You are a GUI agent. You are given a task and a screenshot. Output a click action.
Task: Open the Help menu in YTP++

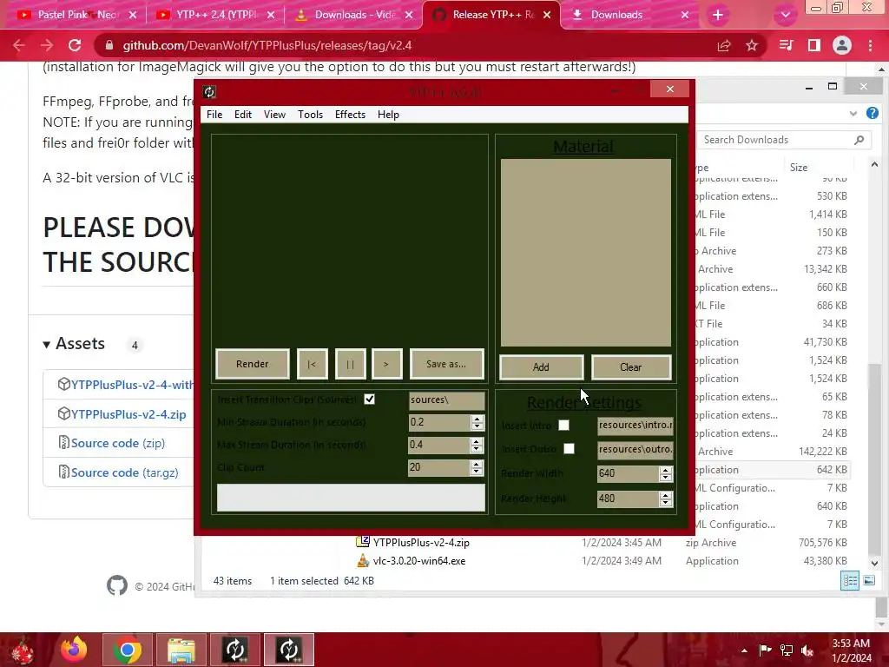(x=388, y=115)
